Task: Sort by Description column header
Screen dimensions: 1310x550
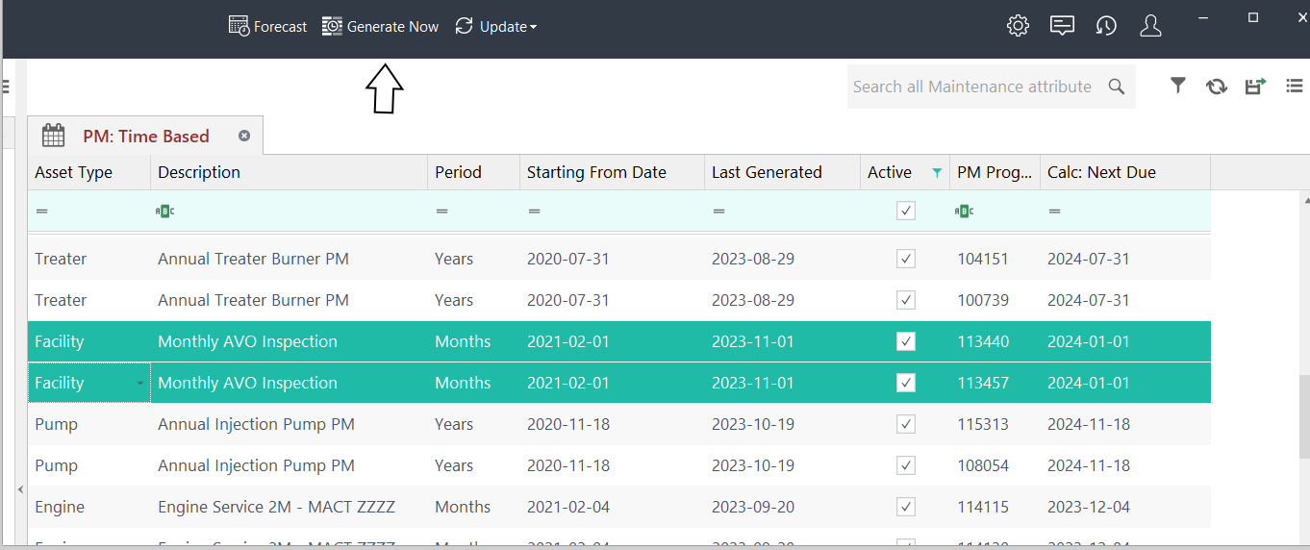Action: point(289,172)
